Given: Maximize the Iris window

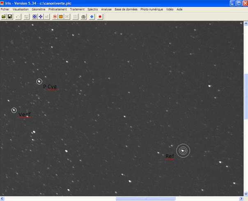Looking at the screenshot, I should (239, 3).
